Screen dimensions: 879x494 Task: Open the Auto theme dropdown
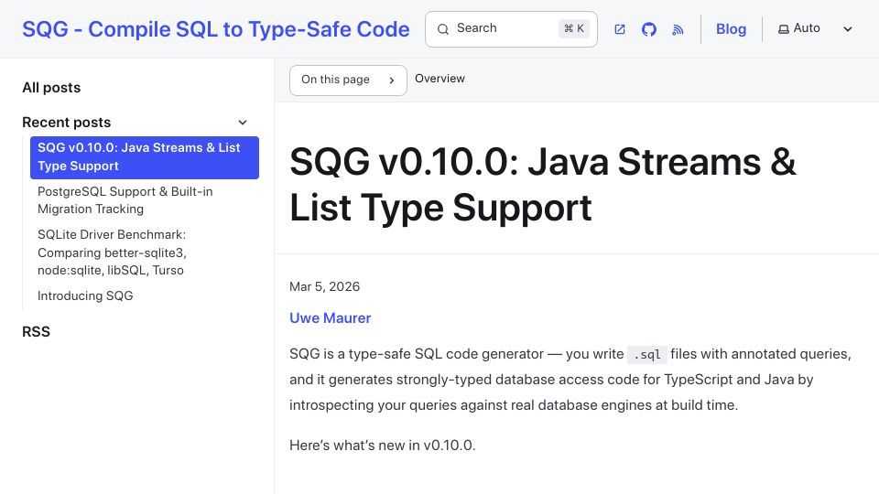tap(815, 28)
